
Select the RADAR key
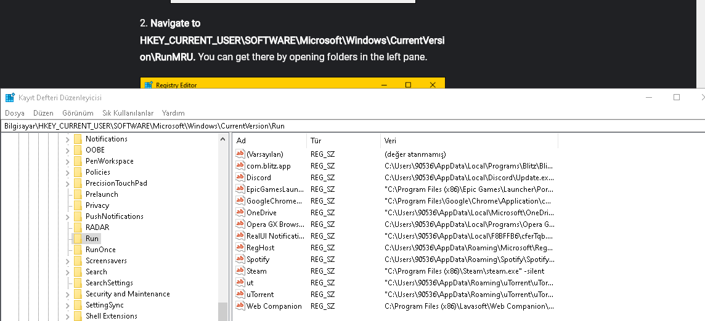coord(97,227)
